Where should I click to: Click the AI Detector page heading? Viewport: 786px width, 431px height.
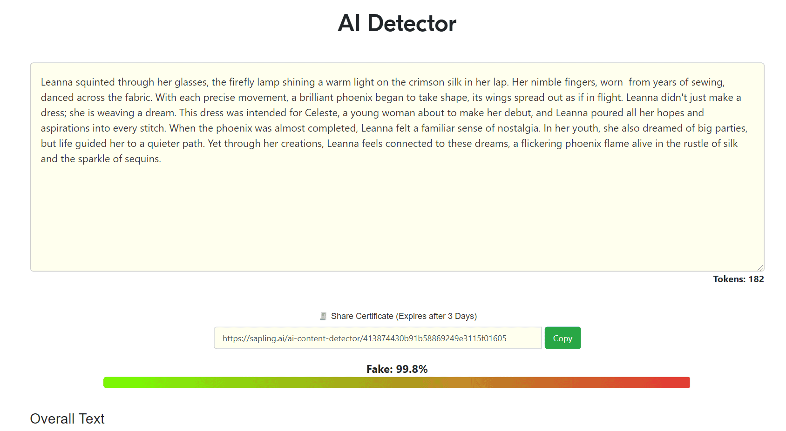397,23
